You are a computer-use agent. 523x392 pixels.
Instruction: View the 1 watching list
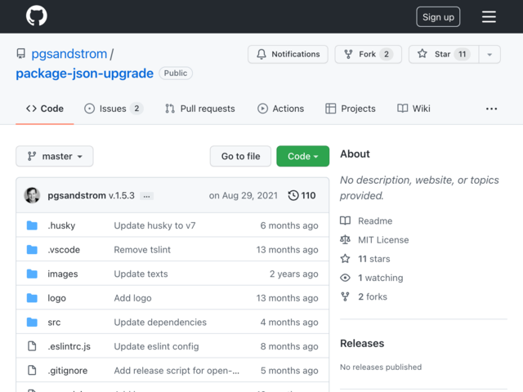tap(381, 278)
